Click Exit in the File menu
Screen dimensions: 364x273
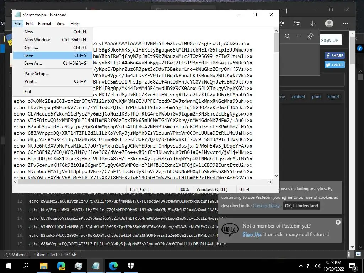tap(53, 92)
